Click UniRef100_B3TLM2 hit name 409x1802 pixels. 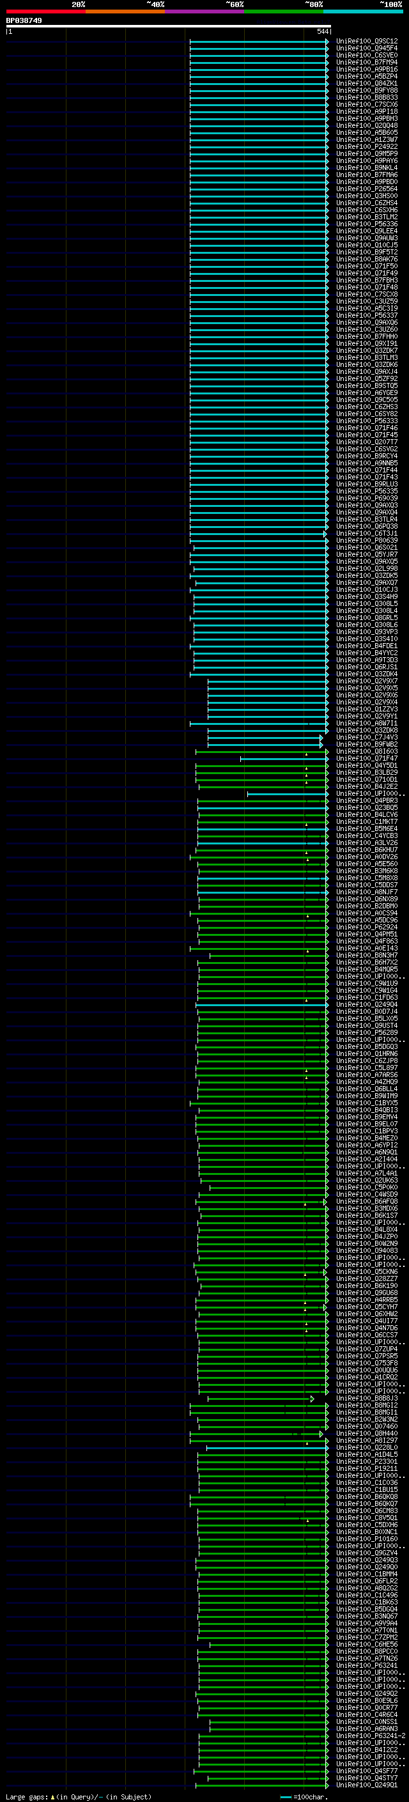[x=366, y=217]
